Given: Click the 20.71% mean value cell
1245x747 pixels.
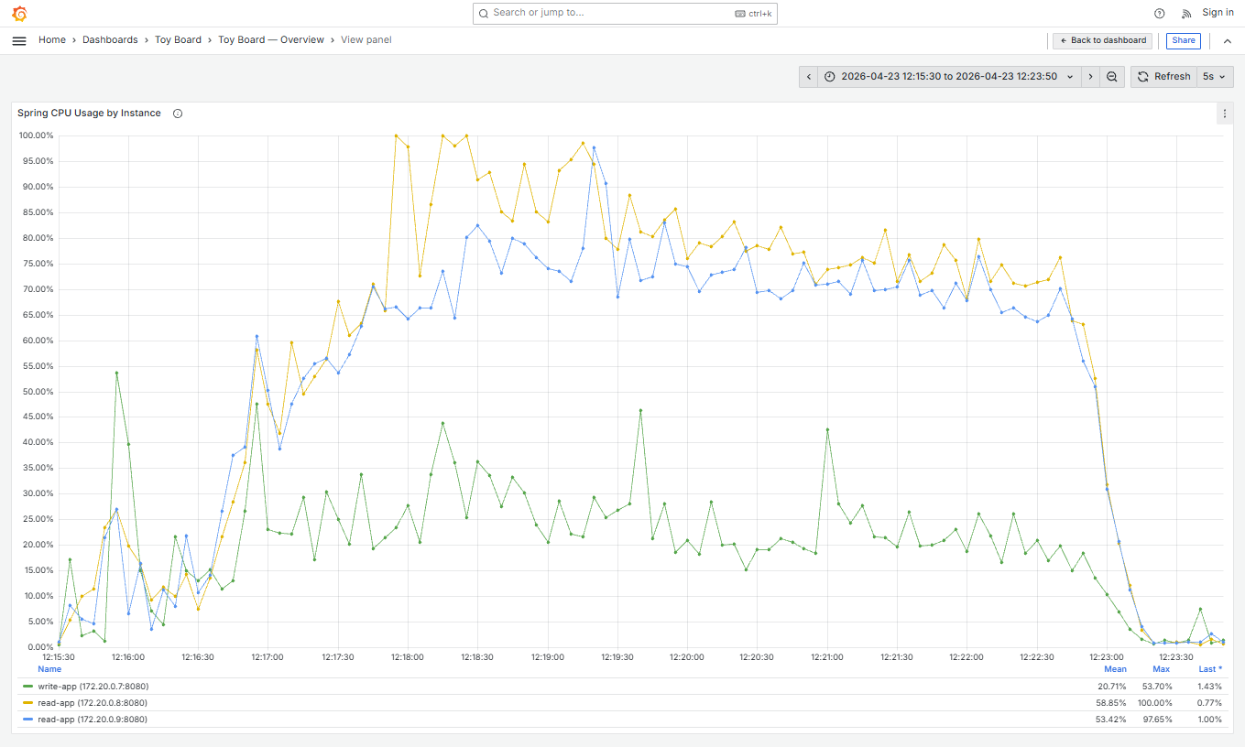Looking at the screenshot, I should (1112, 686).
